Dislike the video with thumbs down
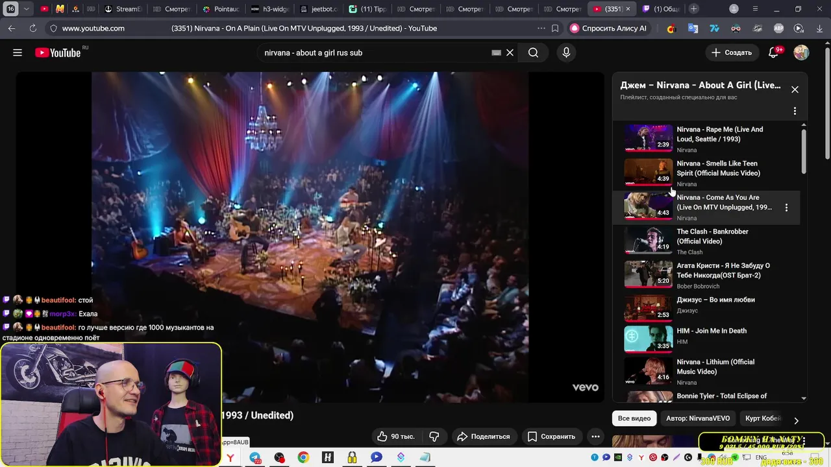The image size is (831, 467). pos(434,437)
